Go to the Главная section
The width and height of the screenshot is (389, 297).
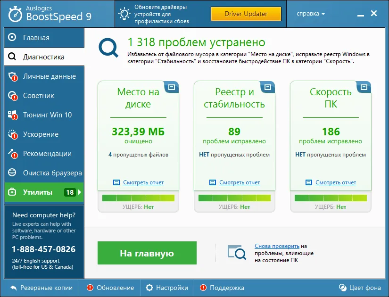[x=44, y=37]
